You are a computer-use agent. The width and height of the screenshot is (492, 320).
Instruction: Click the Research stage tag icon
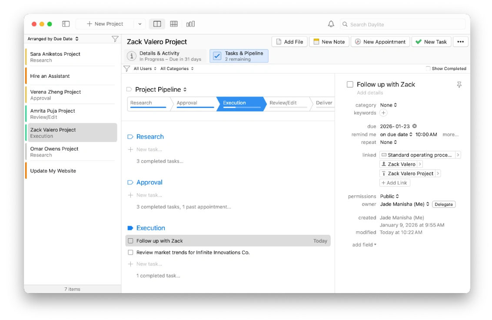coord(130,137)
